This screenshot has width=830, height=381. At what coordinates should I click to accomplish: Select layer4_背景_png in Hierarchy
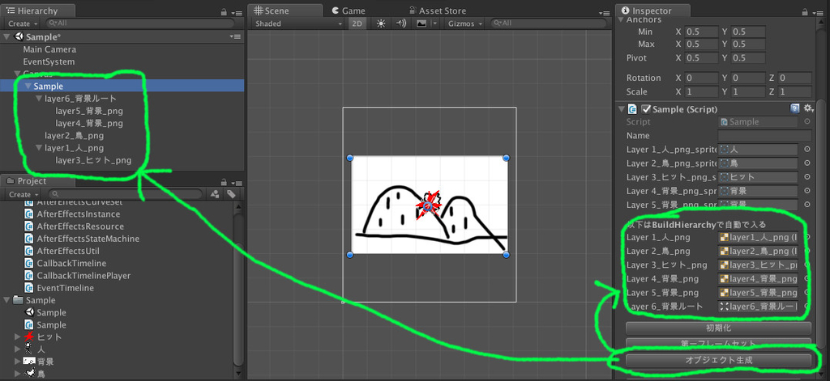(89, 123)
